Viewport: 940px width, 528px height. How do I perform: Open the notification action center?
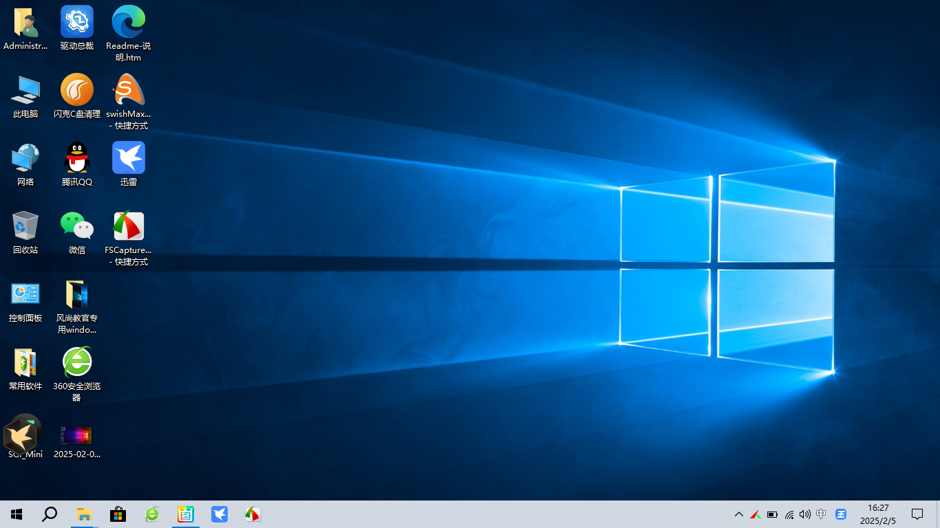coord(917,514)
